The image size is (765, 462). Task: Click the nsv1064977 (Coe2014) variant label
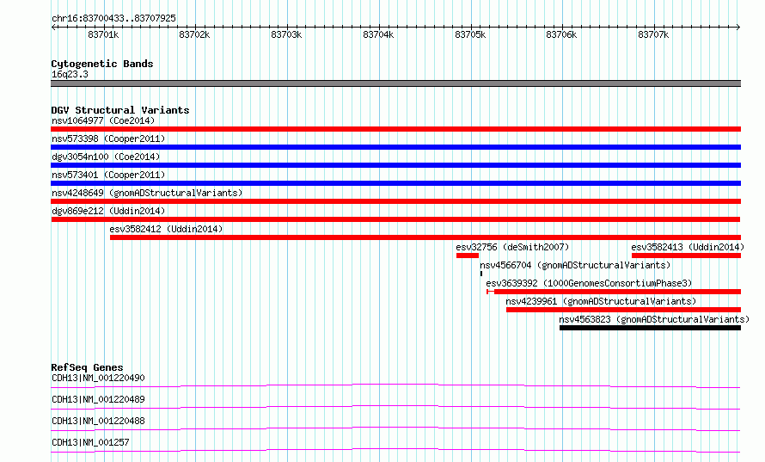tap(103, 120)
